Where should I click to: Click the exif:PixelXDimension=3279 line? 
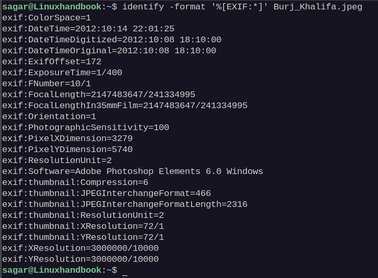click(x=67, y=138)
